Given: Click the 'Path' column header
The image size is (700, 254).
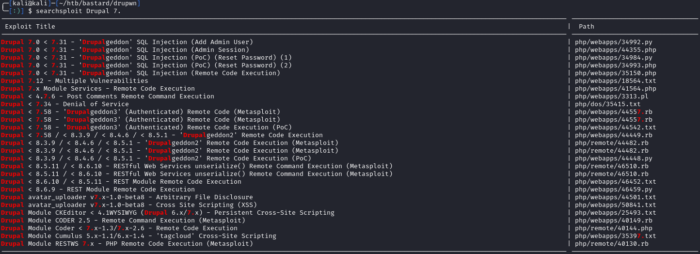Looking at the screenshot, I should coord(586,26).
